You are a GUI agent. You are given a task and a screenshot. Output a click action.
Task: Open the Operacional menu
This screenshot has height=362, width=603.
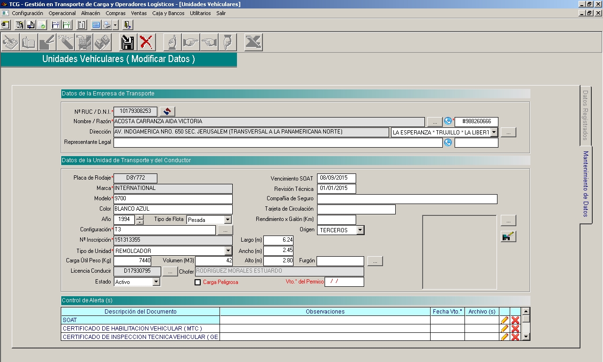point(62,13)
